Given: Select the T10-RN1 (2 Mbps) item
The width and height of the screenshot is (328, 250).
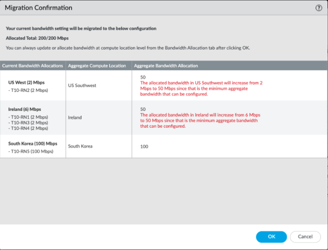Looking at the screenshot, I should tap(28, 117).
